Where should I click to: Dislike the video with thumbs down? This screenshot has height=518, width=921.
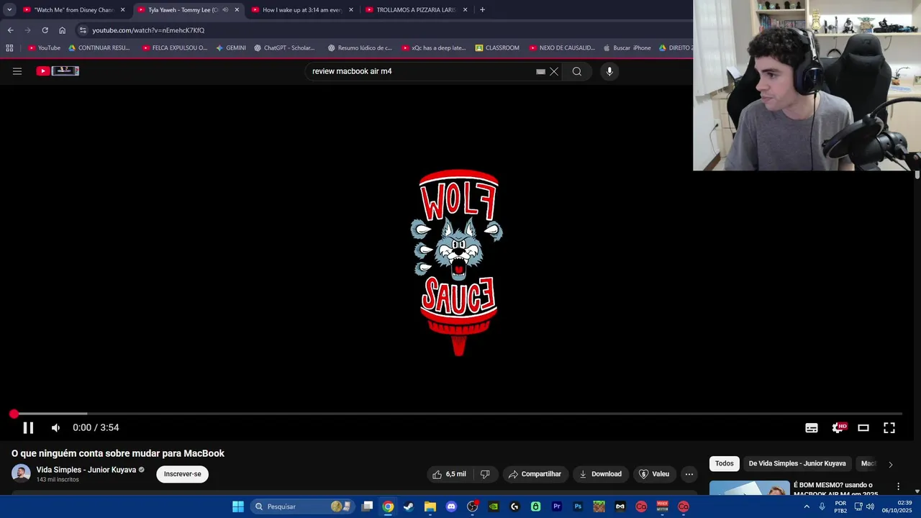[485, 474]
